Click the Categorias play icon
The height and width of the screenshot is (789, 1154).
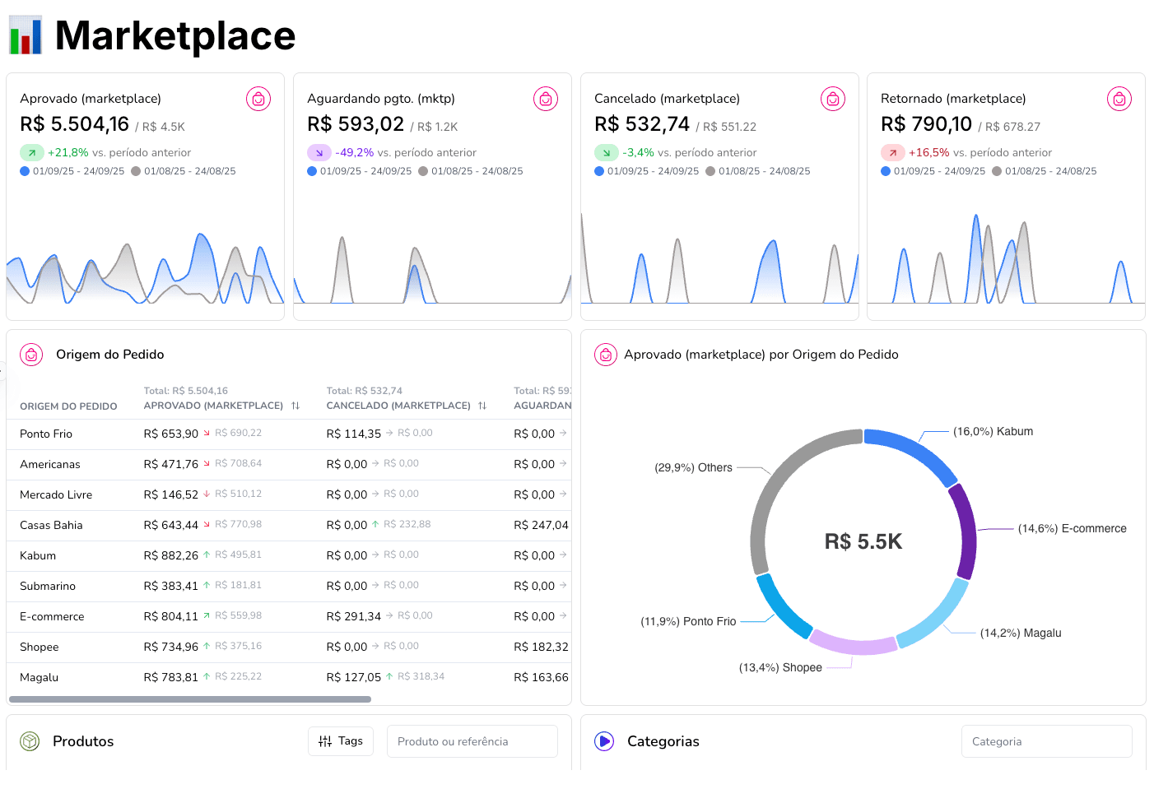(604, 741)
